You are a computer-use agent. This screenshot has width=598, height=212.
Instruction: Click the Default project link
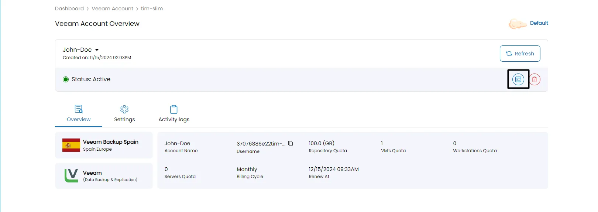pos(539,23)
